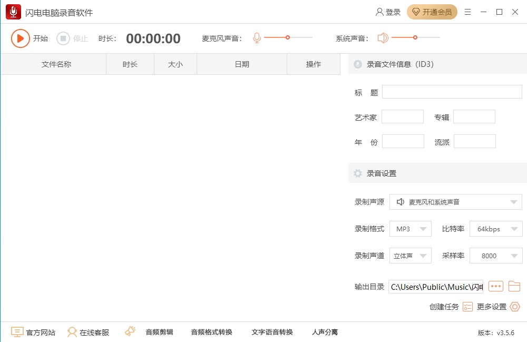Image resolution: width=527 pixels, height=342 pixels.
Task: Open the 在线客服 link
Action: (x=94, y=333)
